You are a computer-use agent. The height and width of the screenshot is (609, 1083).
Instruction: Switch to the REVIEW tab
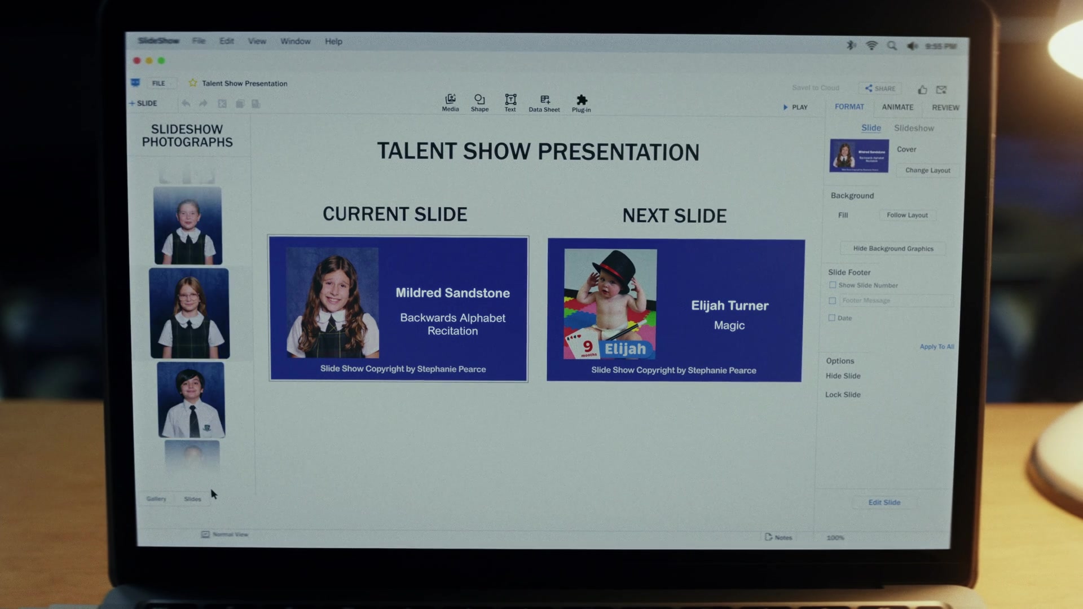(x=945, y=108)
